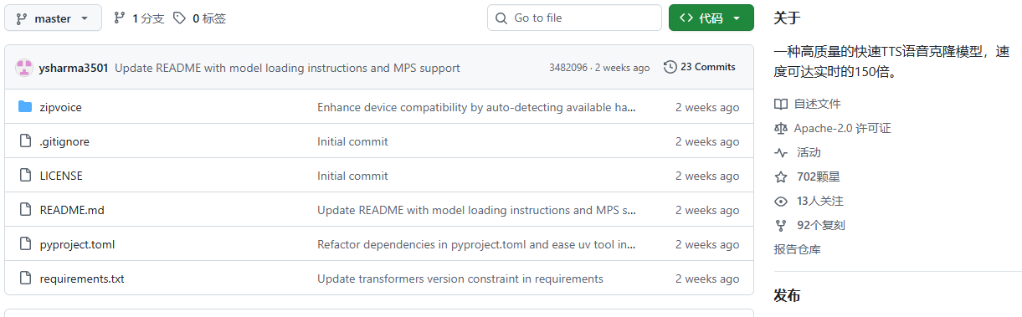Click the 关于 About heading

788,18
